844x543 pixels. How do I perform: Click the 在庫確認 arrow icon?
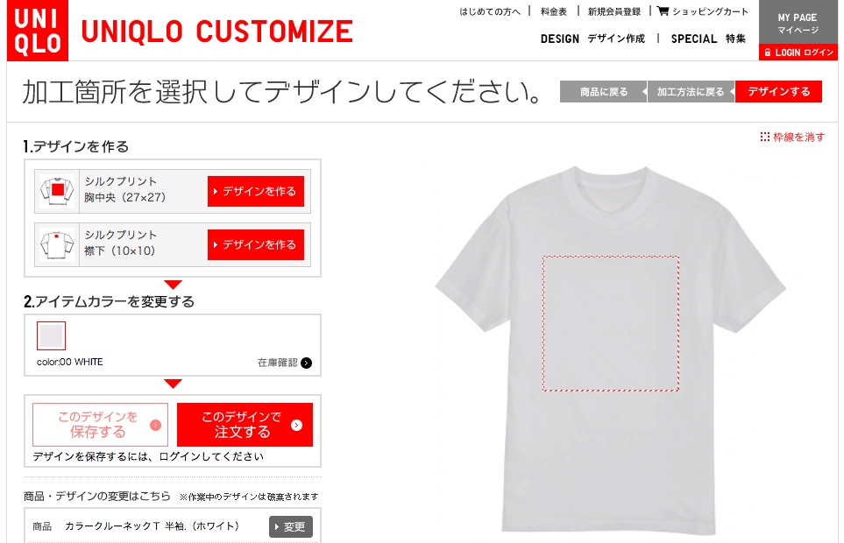click(306, 363)
